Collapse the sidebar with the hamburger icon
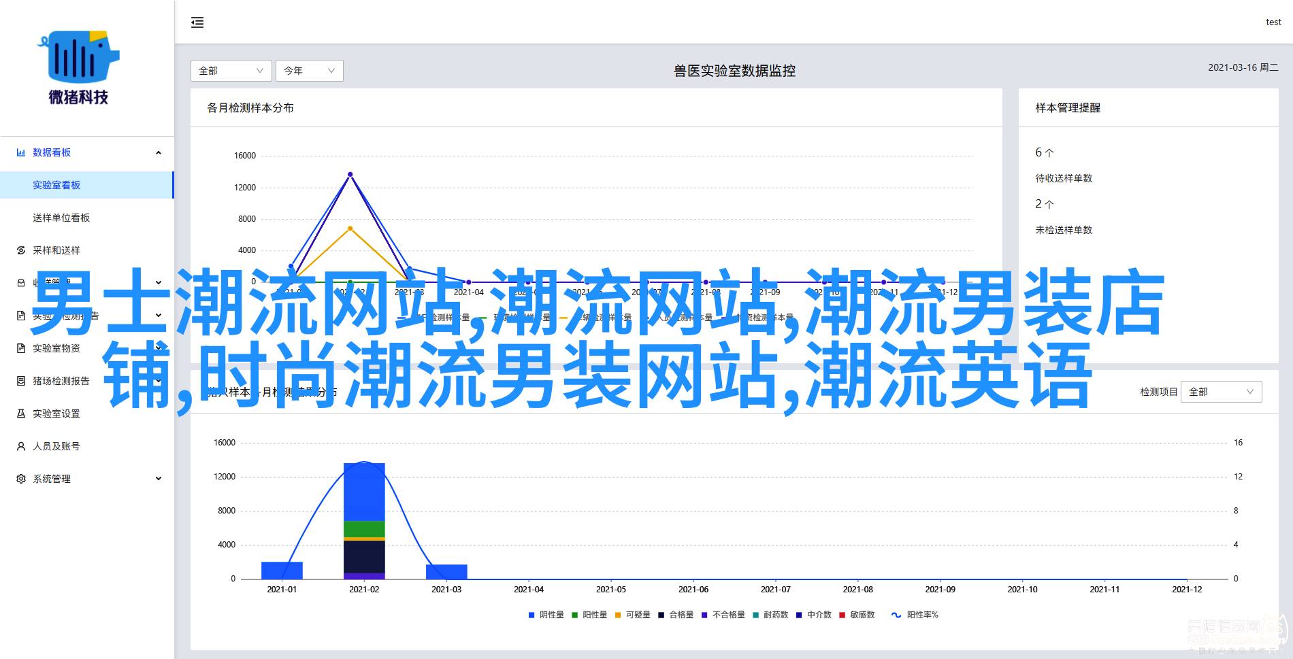This screenshot has width=1293, height=659. coord(197,22)
